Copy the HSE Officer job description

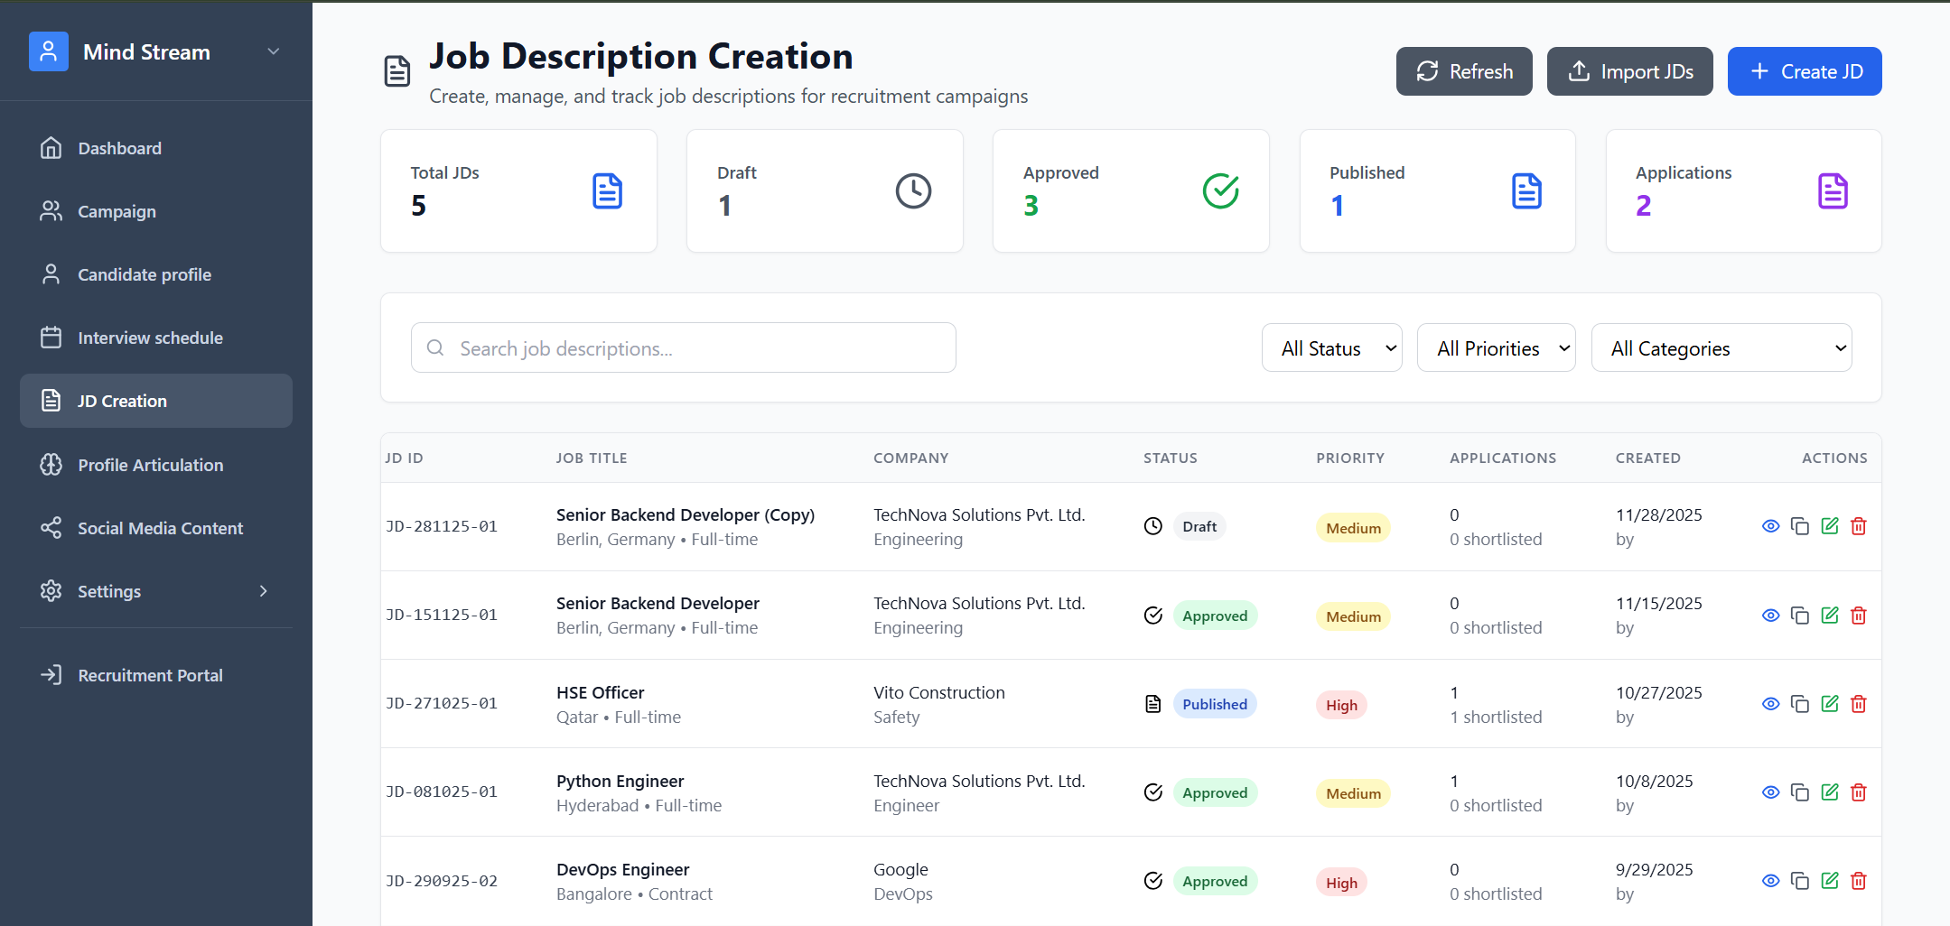click(x=1800, y=704)
